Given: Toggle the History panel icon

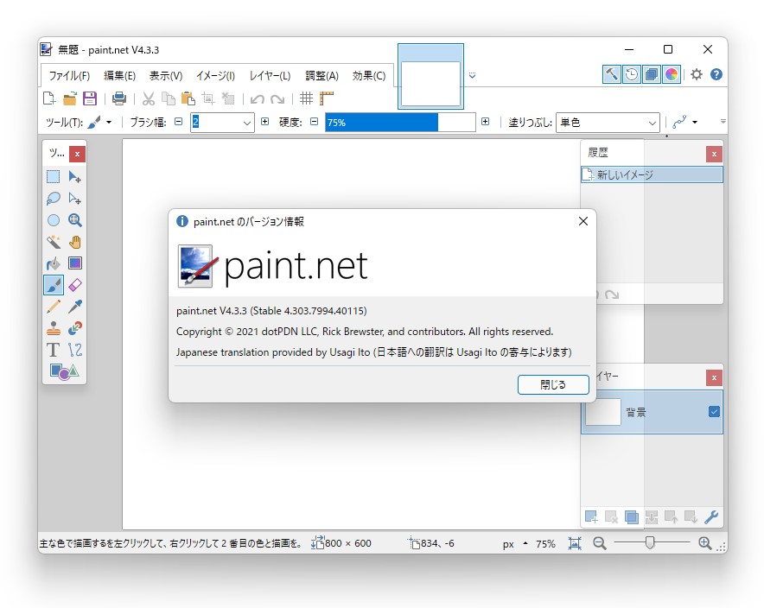Looking at the screenshot, I should pyautogui.click(x=631, y=74).
